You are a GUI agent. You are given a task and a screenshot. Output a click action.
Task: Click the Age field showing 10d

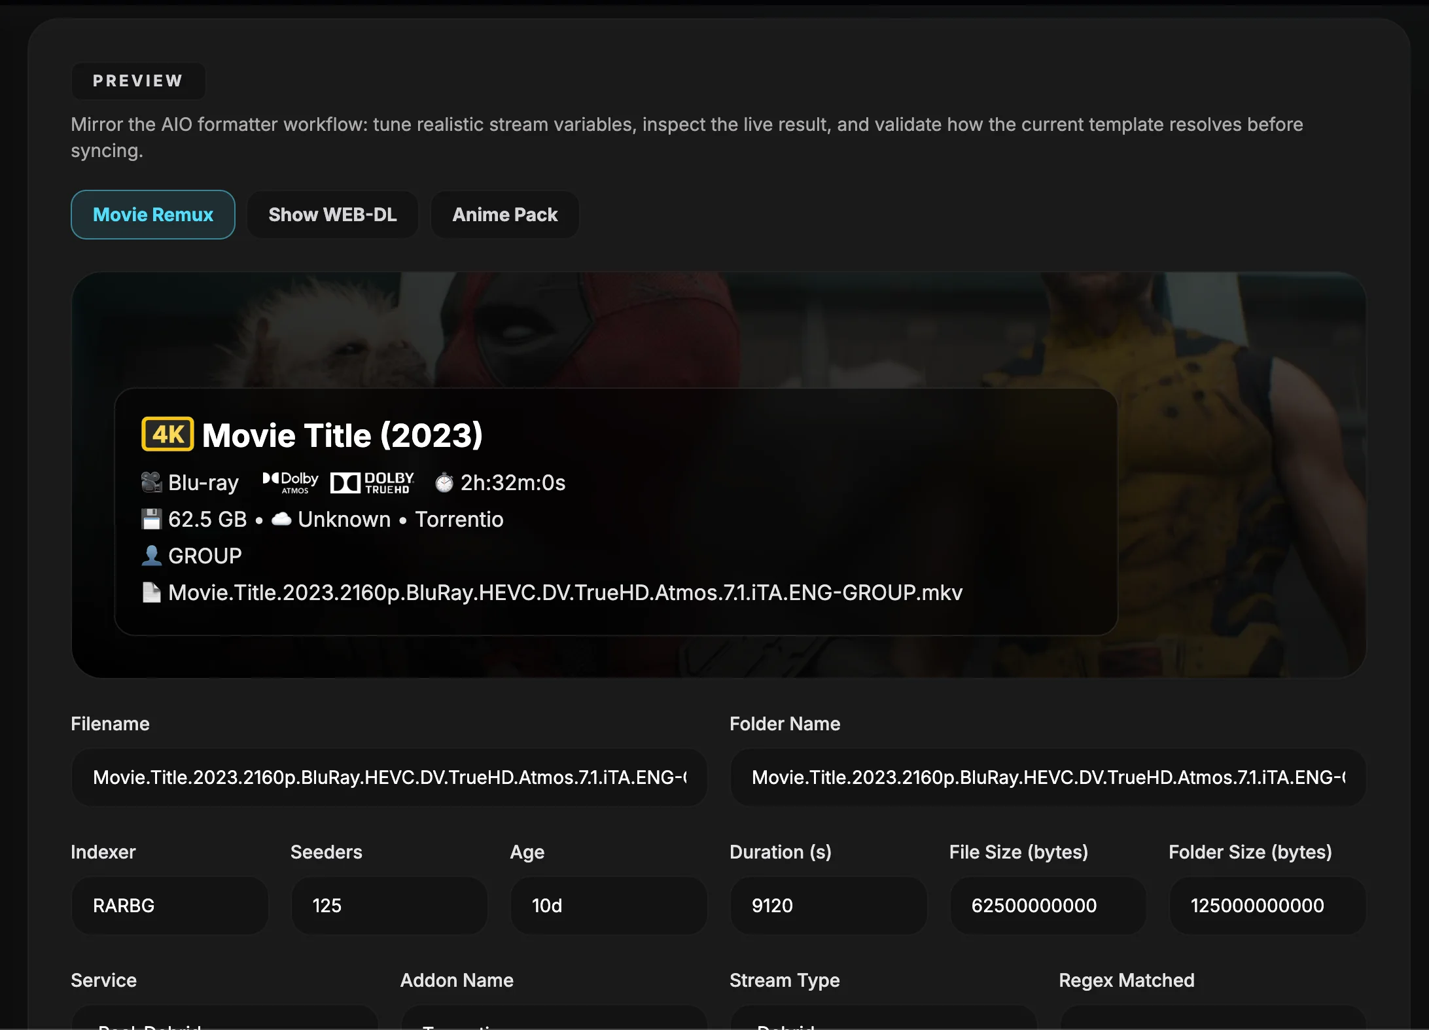click(x=609, y=905)
